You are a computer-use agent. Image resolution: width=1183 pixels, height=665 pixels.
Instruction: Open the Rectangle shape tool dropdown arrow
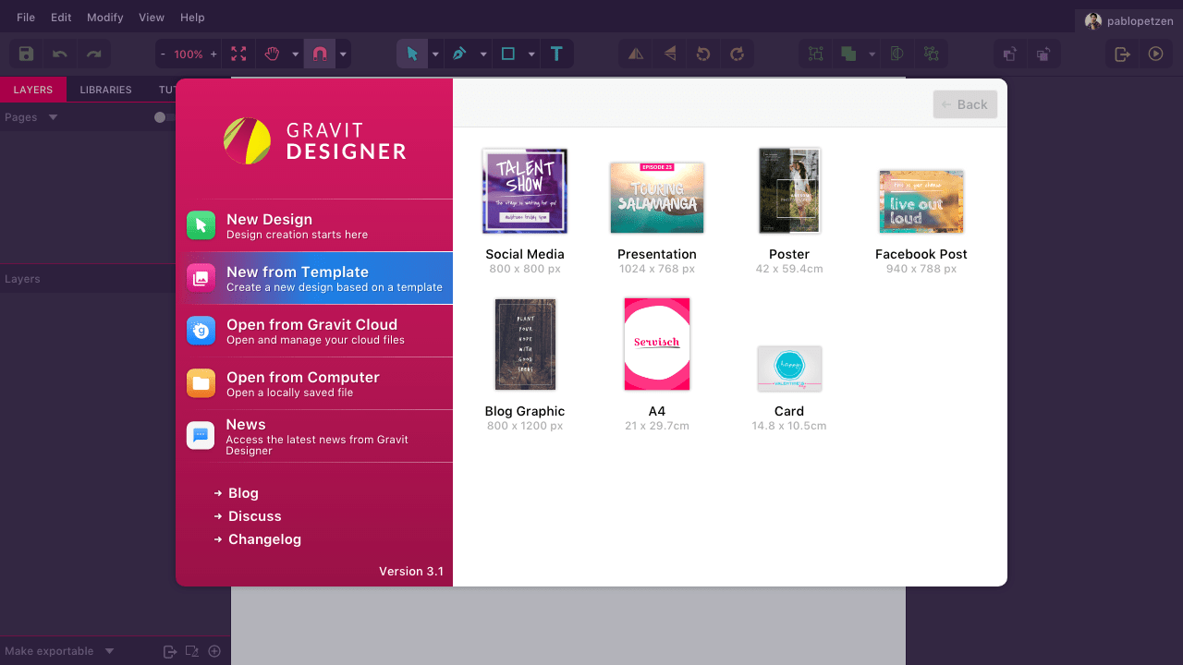coord(531,54)
